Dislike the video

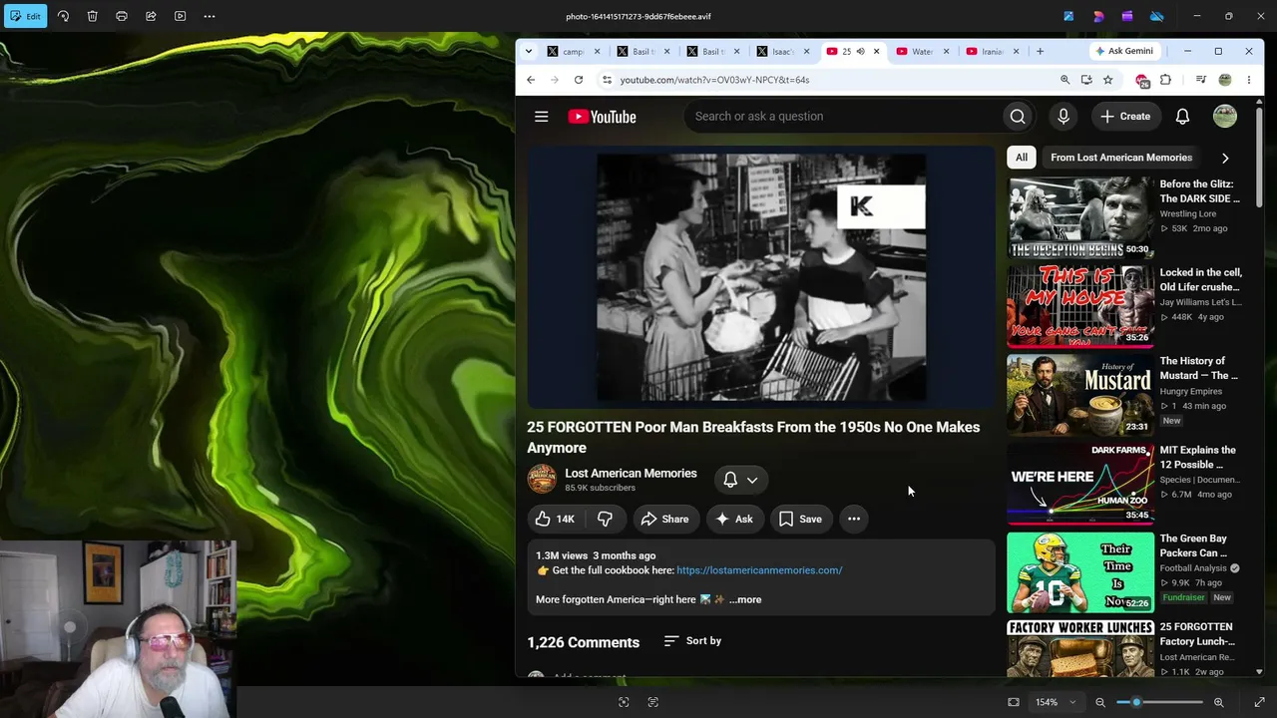click(x=605, y=519)
